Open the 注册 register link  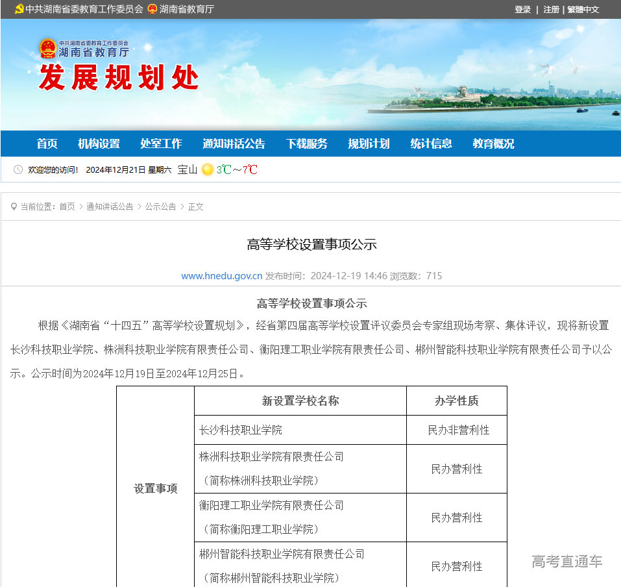click(551, 10)
